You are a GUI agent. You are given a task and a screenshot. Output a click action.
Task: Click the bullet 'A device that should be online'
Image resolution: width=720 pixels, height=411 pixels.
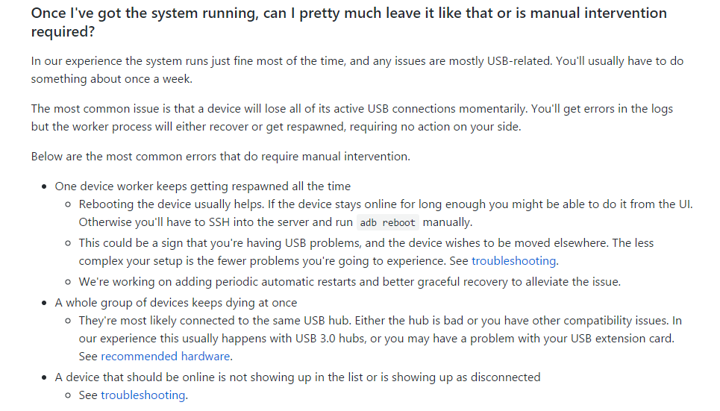tap(298, 377)
